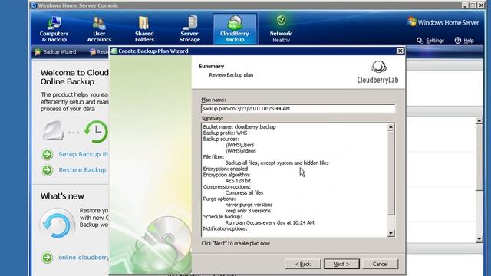Click the 'Compress all files' summary line
This screenshot has width=491, height=276.
coord(244,192)
